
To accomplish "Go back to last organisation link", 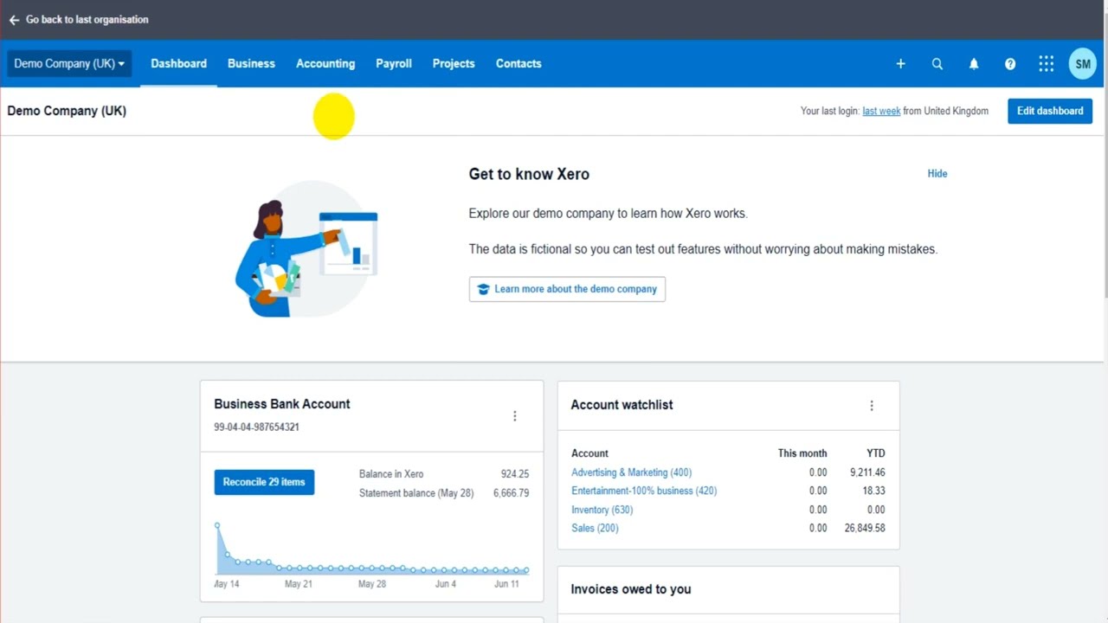I will [x=87, y=20].
